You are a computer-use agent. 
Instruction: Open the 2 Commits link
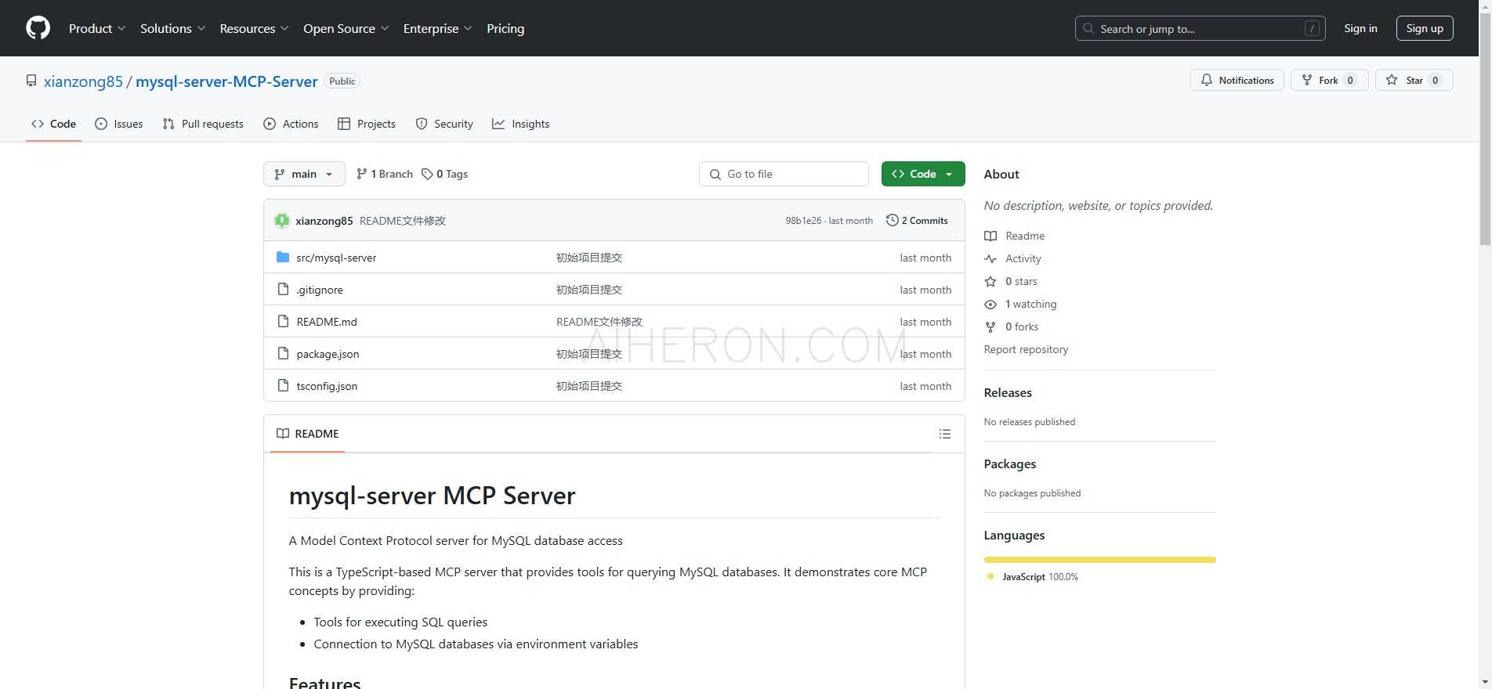pos(917,221)
